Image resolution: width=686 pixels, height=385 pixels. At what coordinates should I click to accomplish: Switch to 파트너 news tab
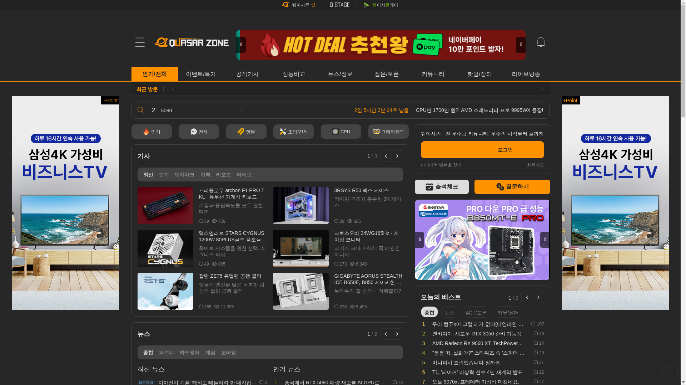pos(166,353)
